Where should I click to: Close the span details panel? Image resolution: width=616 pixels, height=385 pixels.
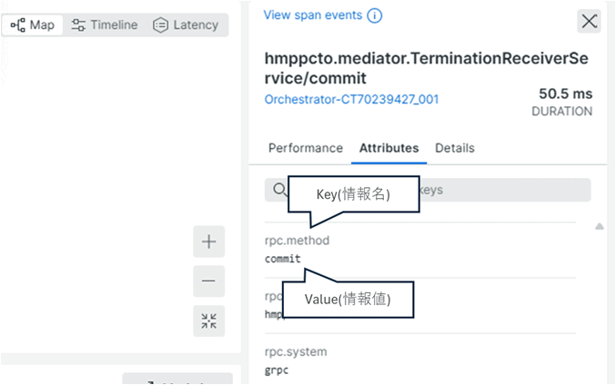point(589,22)
